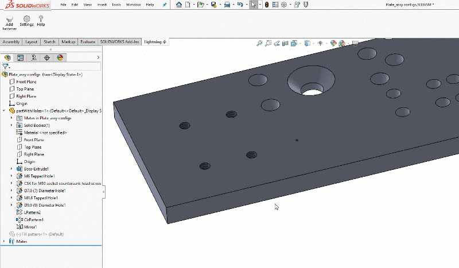This screenshot has width=459, height=268.
Task: Open Lightning Settings gear
Action: click(x=26, y=20)
